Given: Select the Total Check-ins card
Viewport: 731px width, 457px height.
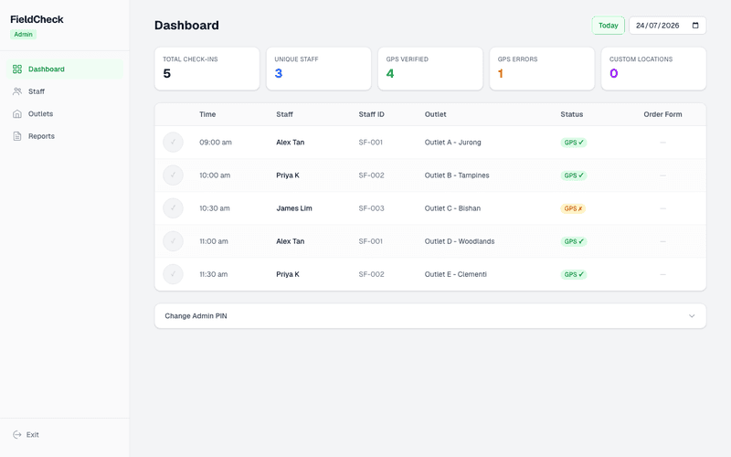Looking at the screenshot, I should click(207, 69).
